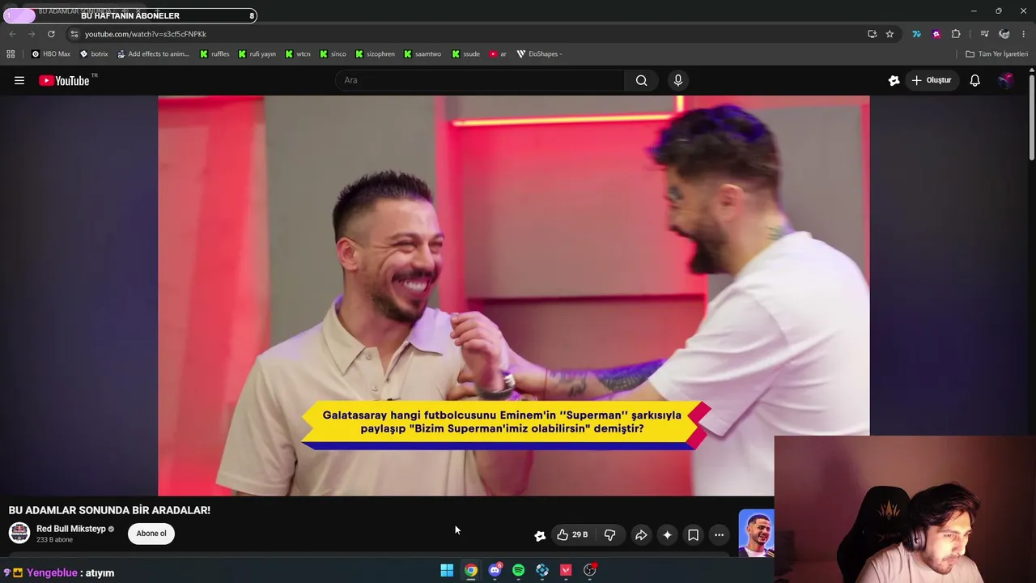Bookmark this page with the star icon
This screenshot has height=583, width=1036.
[x=890, y=34]
